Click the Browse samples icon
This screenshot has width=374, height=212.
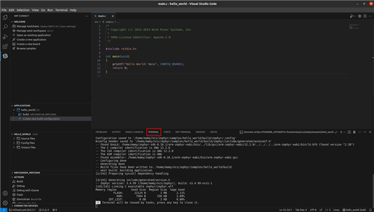click(x=14, y=48)
